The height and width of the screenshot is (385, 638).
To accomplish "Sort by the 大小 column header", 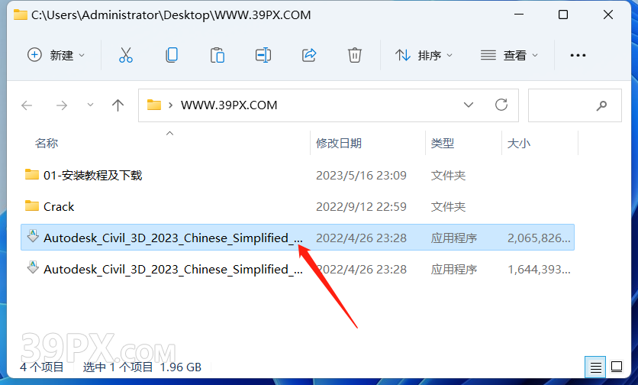I will (518, 143).
